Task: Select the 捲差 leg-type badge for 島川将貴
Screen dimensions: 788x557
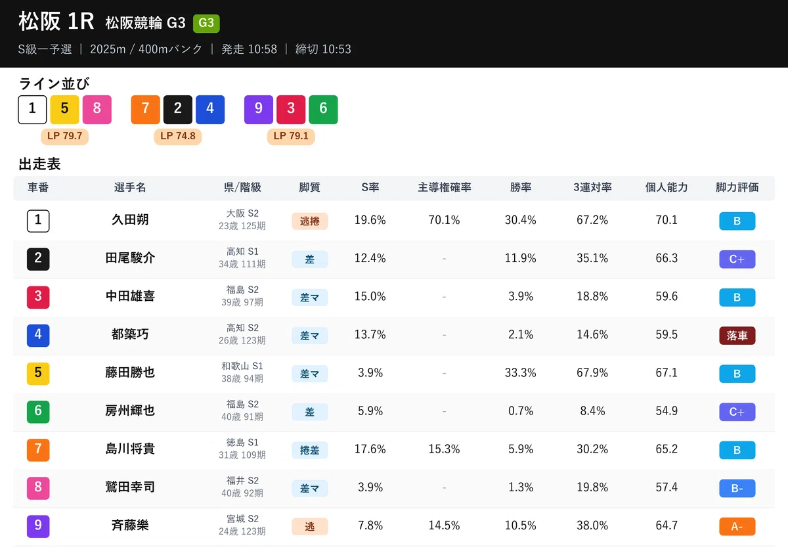Action: click(310, 450)
